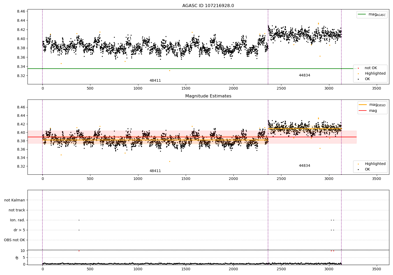
Task: Click the 8.40 tick label on Magnitude Estimates plot
Action: click(x=21, y=133)
